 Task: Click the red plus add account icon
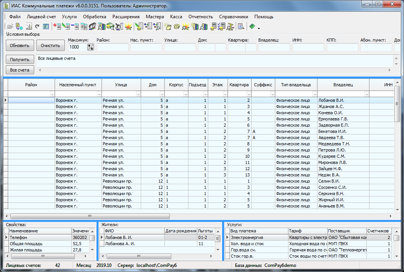coord(57,26)
